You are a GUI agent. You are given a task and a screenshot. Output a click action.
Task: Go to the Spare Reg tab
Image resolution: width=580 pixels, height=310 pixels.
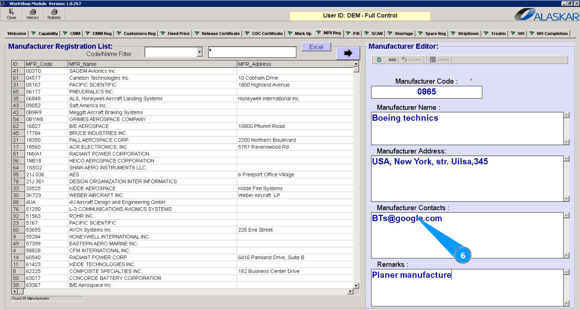432,33
